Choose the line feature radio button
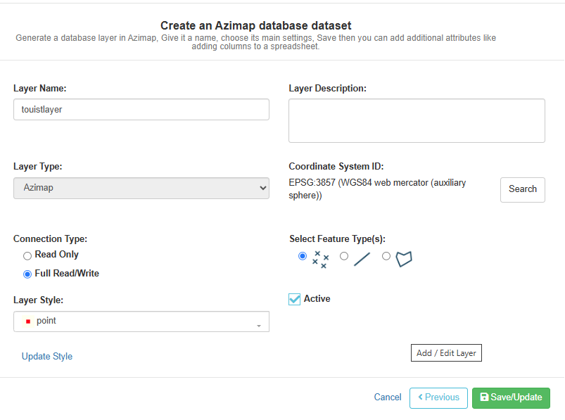 coord(344,256)
